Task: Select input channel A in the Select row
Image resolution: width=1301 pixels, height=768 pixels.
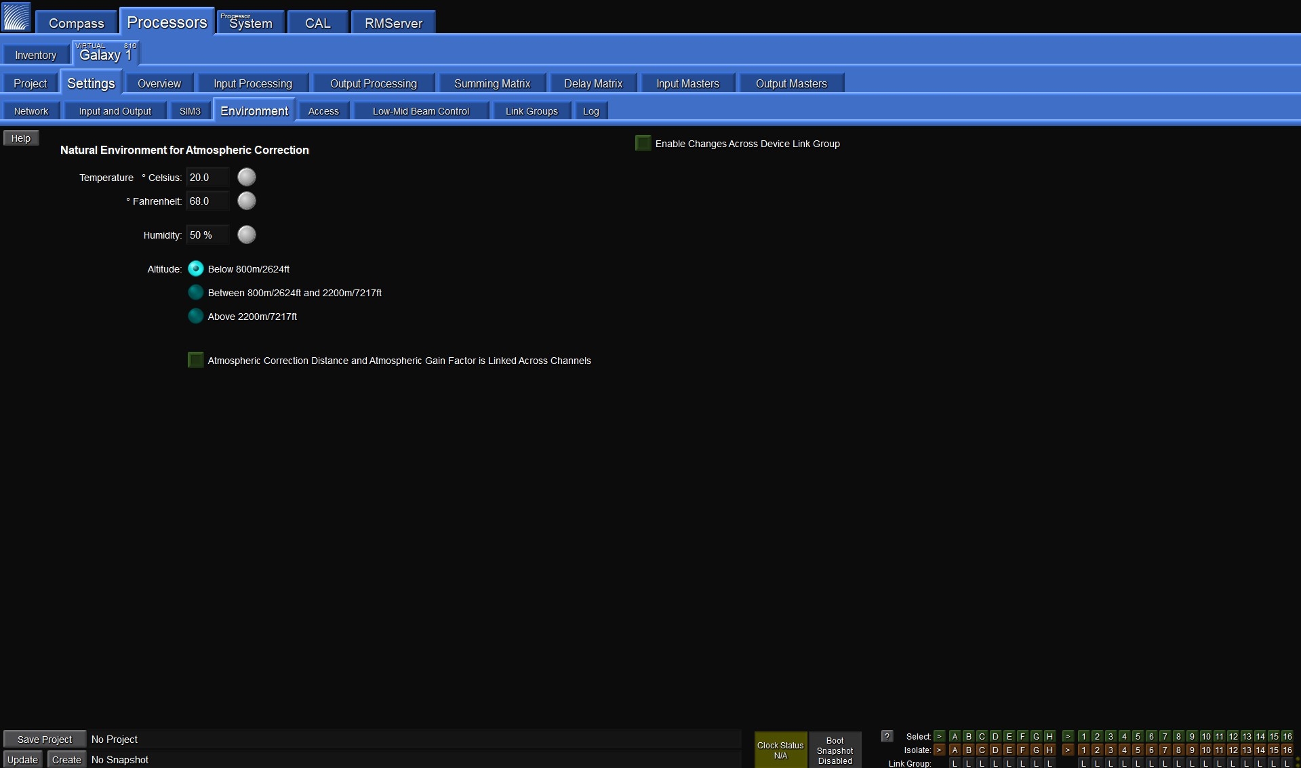Action: 955,736
